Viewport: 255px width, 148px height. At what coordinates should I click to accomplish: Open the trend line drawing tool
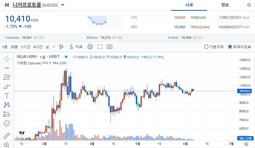[6, 68]
